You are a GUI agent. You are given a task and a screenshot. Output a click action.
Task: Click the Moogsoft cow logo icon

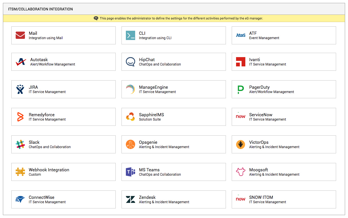241,172
